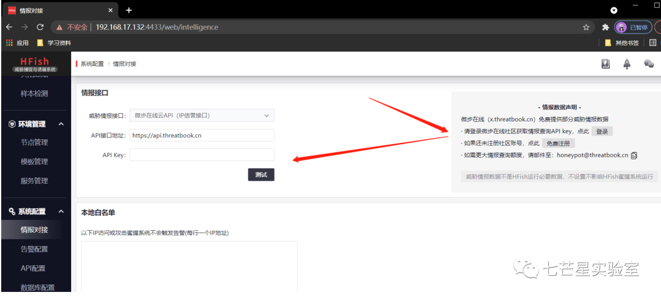Click the honeypot@threatbook.cn email text
The image size is (661, 298).
point(592,155)
